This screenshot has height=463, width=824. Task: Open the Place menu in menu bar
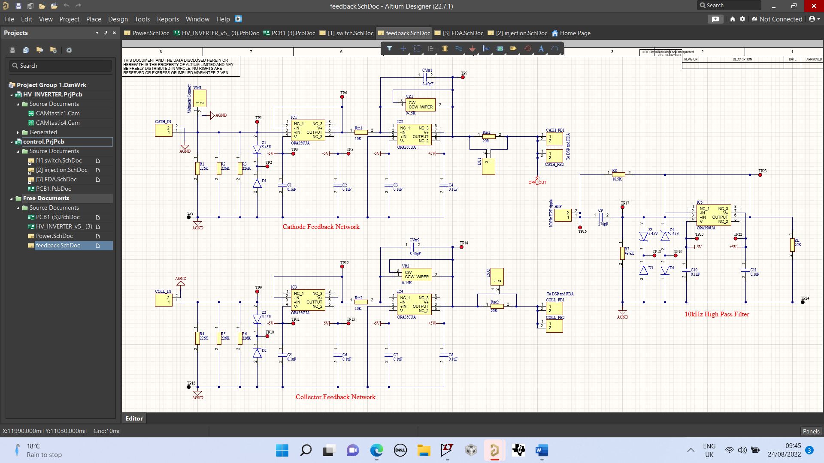tap(92, 19)
